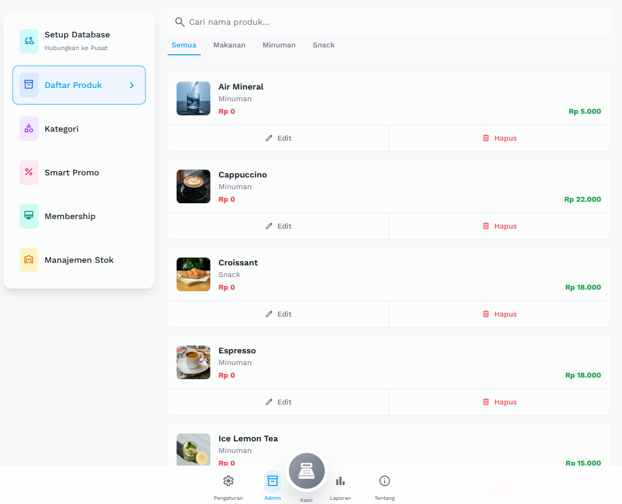Delete Cappuccino with Hapus
Image resolution: width=622 pixels, height=504 pixels.
(x=499, y=226)
